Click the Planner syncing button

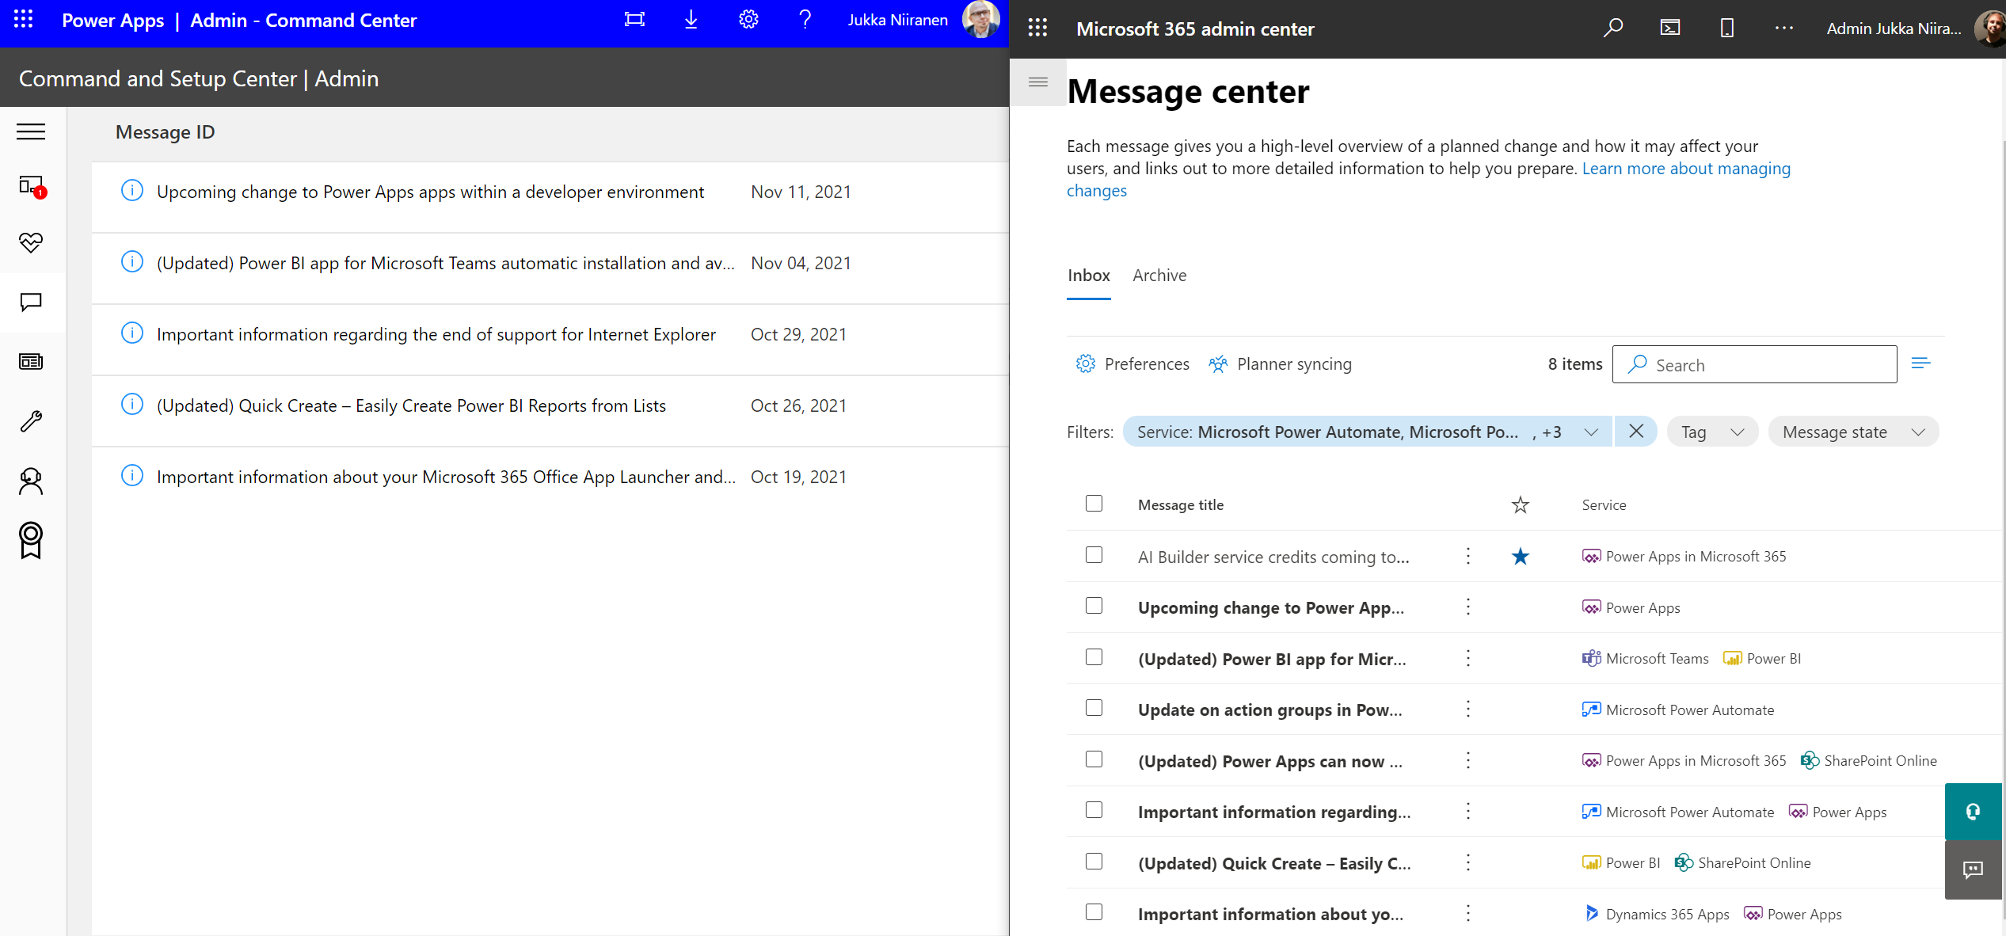(1280, 364)
